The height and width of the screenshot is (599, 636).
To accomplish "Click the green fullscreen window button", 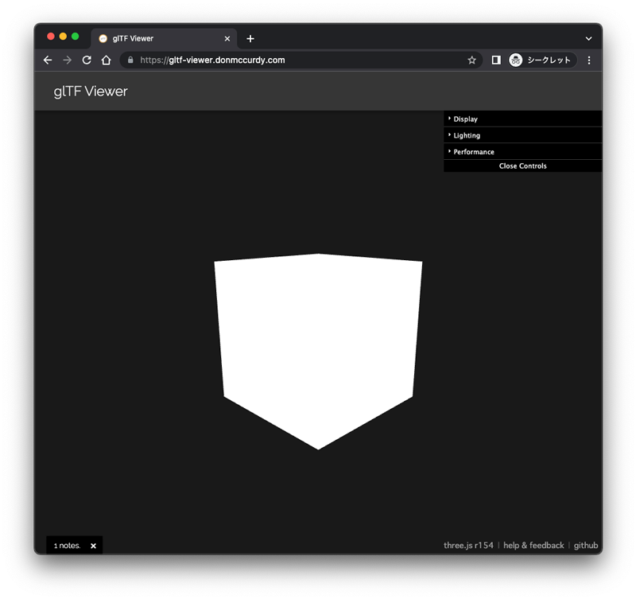I will (x=75, y=37).
